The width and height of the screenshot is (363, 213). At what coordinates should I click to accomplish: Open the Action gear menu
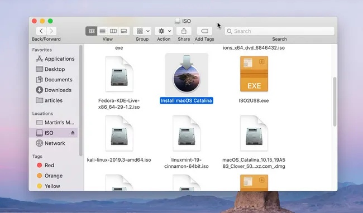pyautogui.click(x=164, y=31)
